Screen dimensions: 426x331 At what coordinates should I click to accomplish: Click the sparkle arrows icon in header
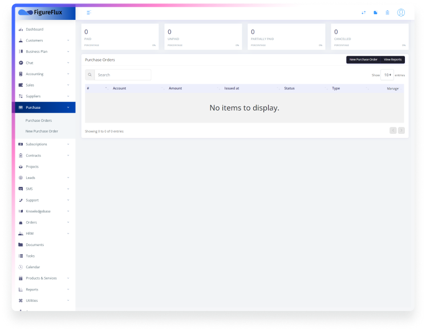point(363,13)
